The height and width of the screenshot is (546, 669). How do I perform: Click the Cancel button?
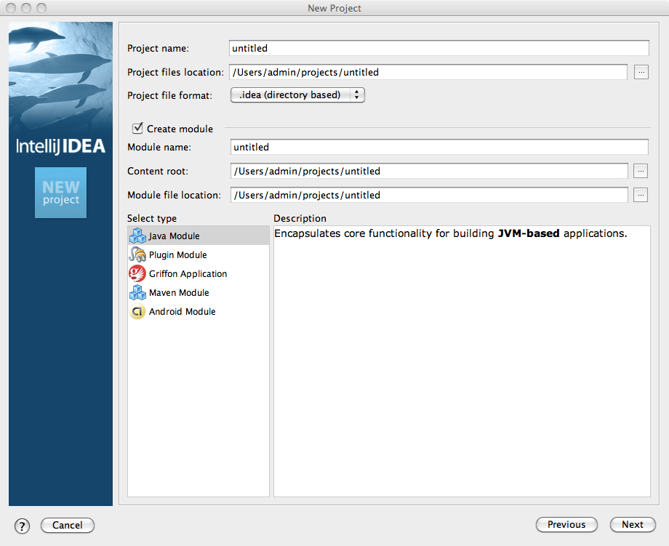tap(68, 525)
